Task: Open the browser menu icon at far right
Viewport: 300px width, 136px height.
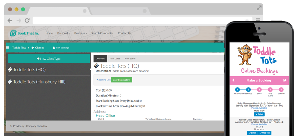Action: pyautogui.click(x=258, y=20)
